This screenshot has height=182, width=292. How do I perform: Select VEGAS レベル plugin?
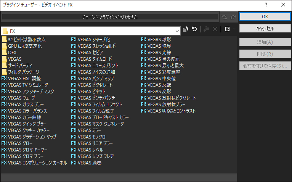(87, 150)
